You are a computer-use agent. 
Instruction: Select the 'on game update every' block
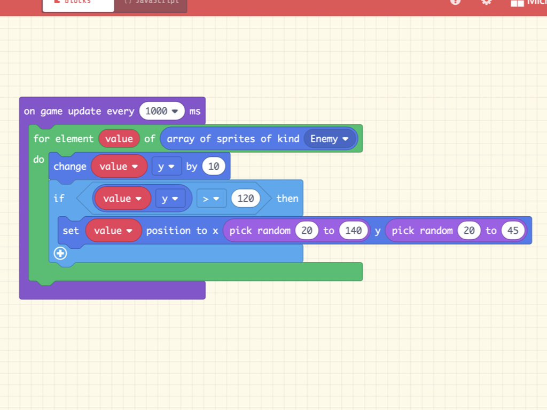point(79,111)
